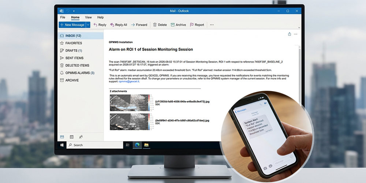Open reading pane more actions ellipsis
The image size is (366, 183).
click(x=295, y=34)
